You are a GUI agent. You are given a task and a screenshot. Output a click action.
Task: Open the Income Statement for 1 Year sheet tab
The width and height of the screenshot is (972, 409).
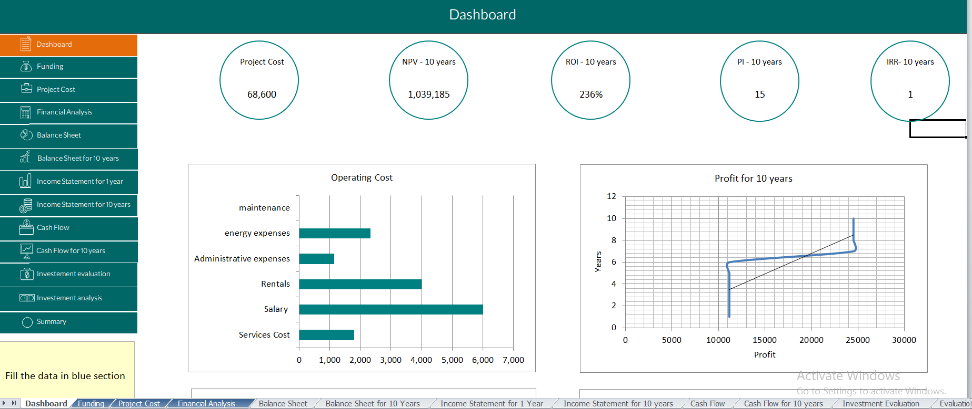pos(492,404)
